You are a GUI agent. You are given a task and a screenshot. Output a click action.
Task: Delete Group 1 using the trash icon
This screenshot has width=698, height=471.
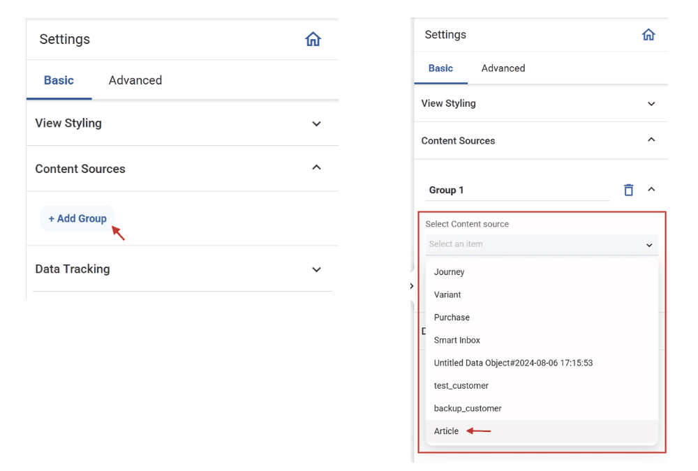click(628, 189)
